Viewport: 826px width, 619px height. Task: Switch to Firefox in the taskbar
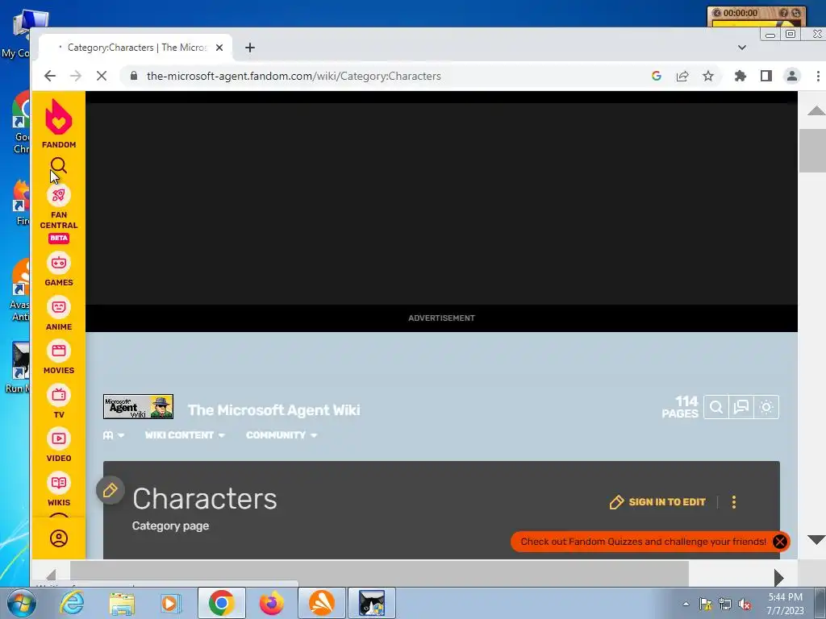(272, 603)
